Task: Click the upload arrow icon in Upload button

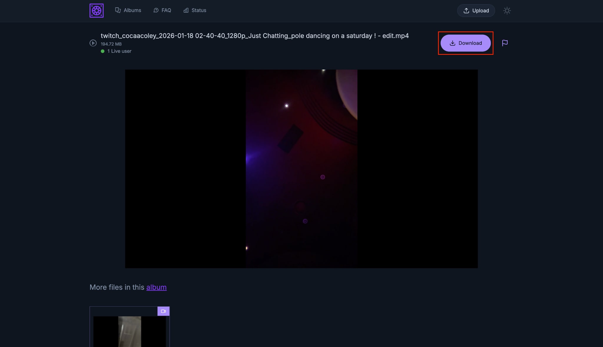Action: [466, 10]
